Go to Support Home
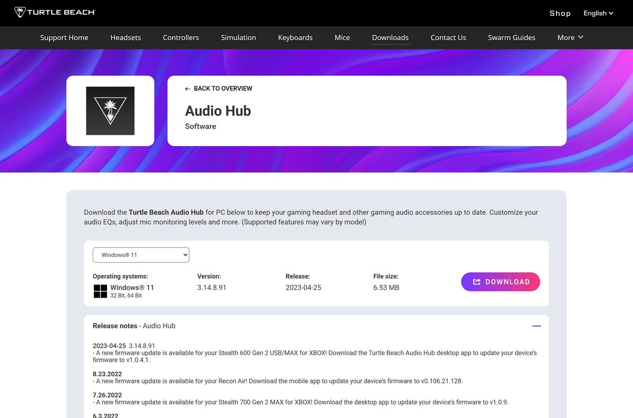 point(64,37)
